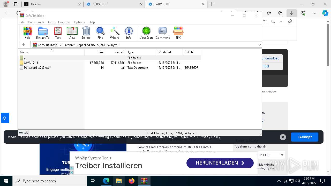331x186 pixels.
Task: Click the Windows taskbar search box
Action: click(50, 181)
